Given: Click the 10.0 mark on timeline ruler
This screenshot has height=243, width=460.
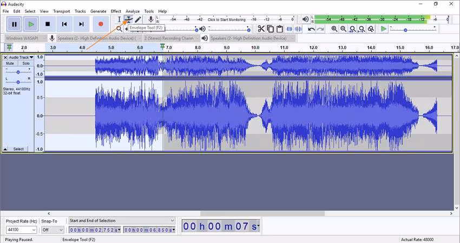Looking at the screenshot, I should pyautogui.click(x=255, y=48).
